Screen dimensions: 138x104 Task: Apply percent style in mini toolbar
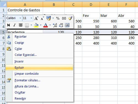point(58,18)
